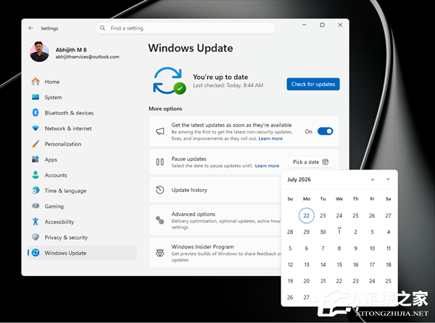Click the Personalization paintbrush icon

36,144
